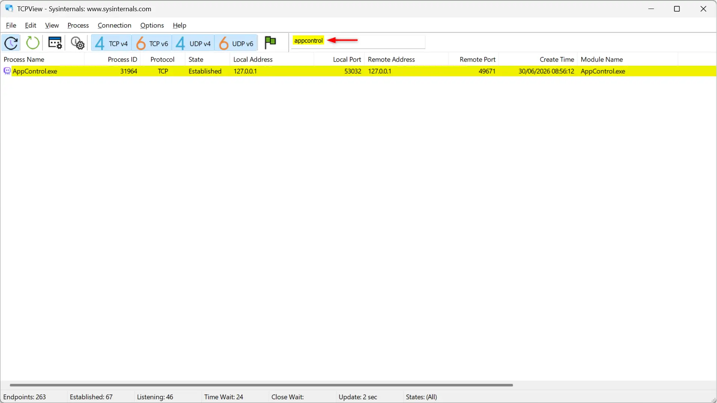This screenshot has width=717, height=403.
Task: Click the create time 30/06/2026 08:56:12
Action: 546,71
